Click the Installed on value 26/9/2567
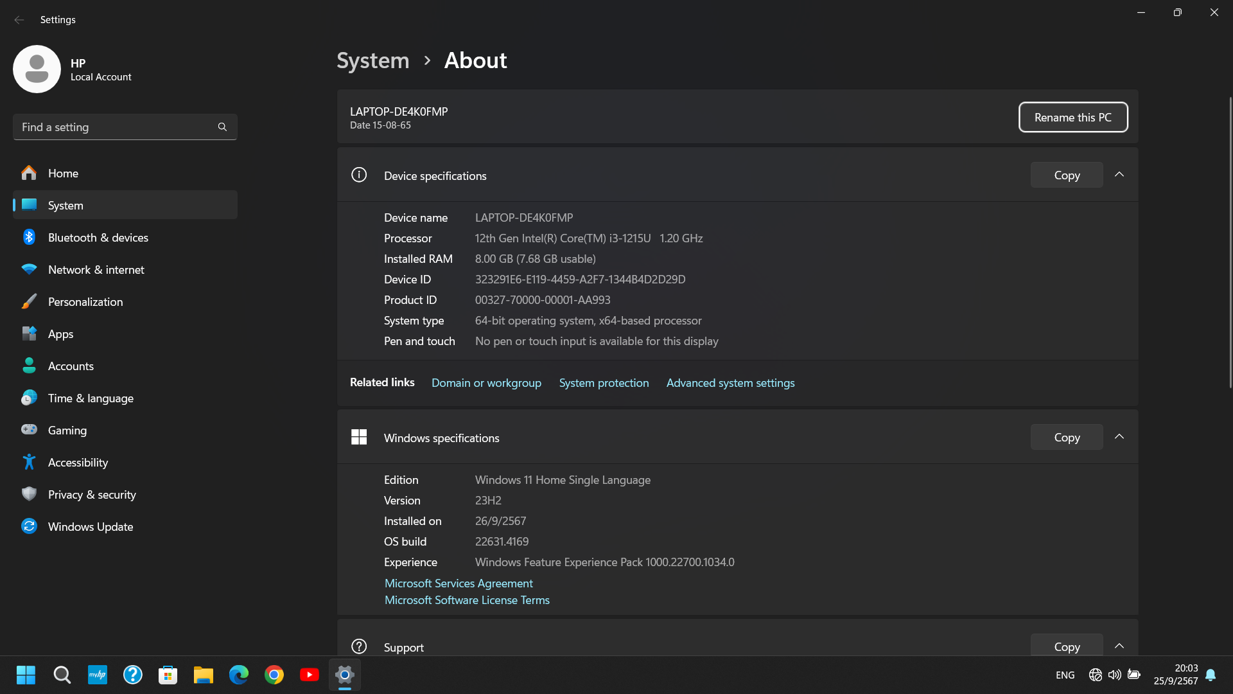The image size is (1233, 694). 500,521
